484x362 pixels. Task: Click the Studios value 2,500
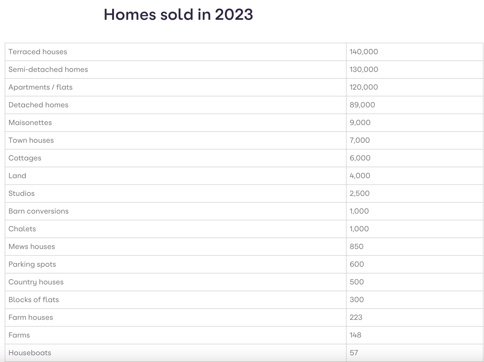point(360,194)
